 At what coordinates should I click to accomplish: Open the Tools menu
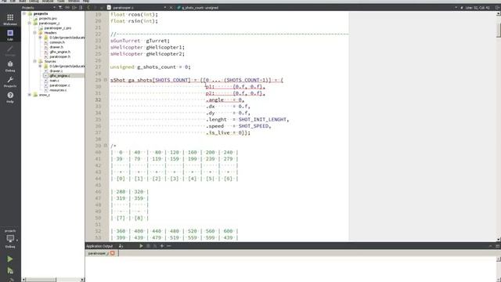click(x=61, y=2)
